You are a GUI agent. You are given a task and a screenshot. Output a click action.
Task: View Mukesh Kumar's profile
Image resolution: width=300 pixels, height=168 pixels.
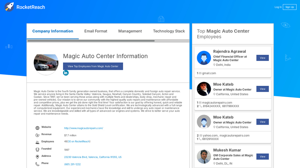click(262, 156)
